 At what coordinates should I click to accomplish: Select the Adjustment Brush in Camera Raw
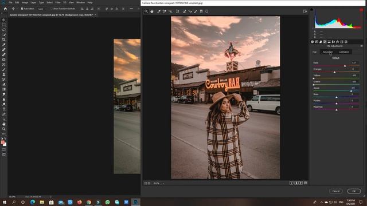point(196,11)
